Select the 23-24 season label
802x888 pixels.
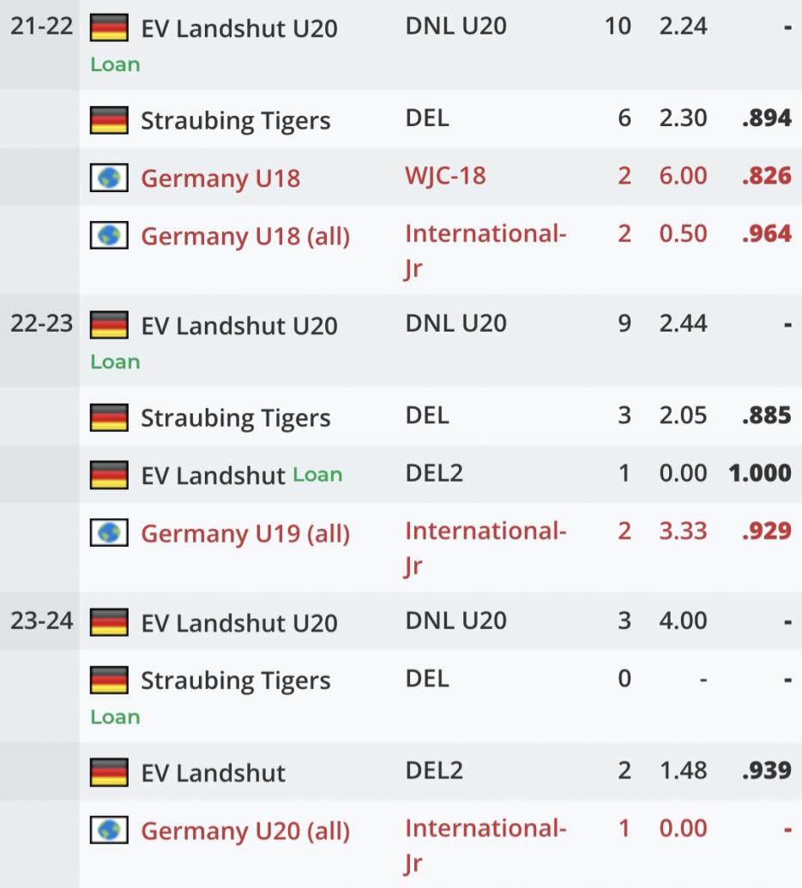pos(42,621)
